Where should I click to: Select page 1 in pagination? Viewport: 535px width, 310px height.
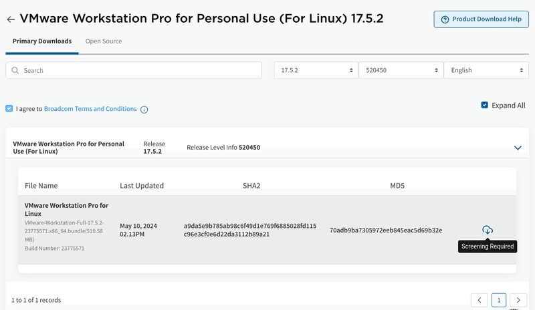(x=499, y=300)
